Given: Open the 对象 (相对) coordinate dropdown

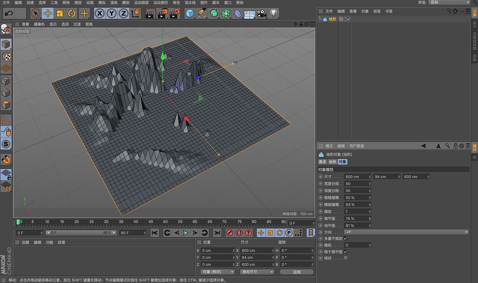Looking at the screenshot, I should pos(218,272).
